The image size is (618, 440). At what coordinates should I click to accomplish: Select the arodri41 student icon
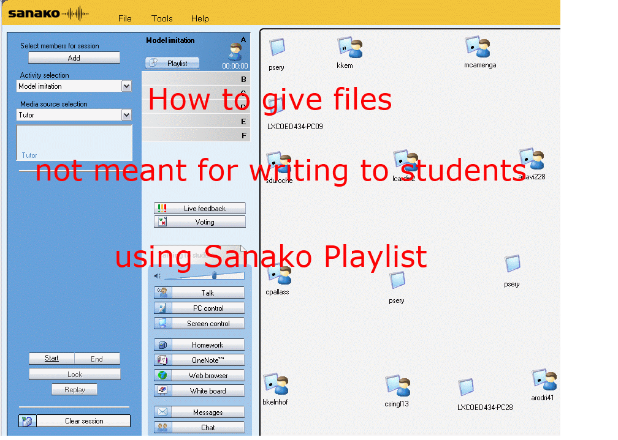[543, 379]
